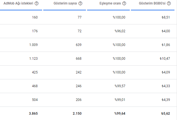
Task: Click total requests value 3.865
Action: tap(33, 114)
